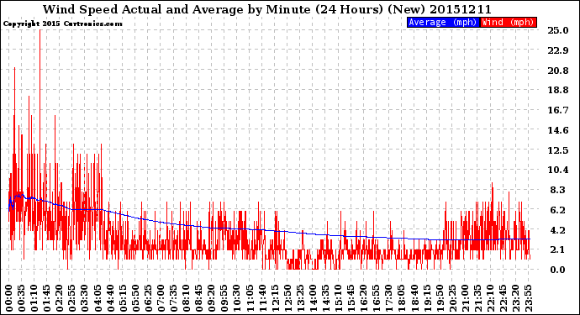The image size is (580, 315).
Task: Click the 23:55 time axis label
Action: point(529,298)
